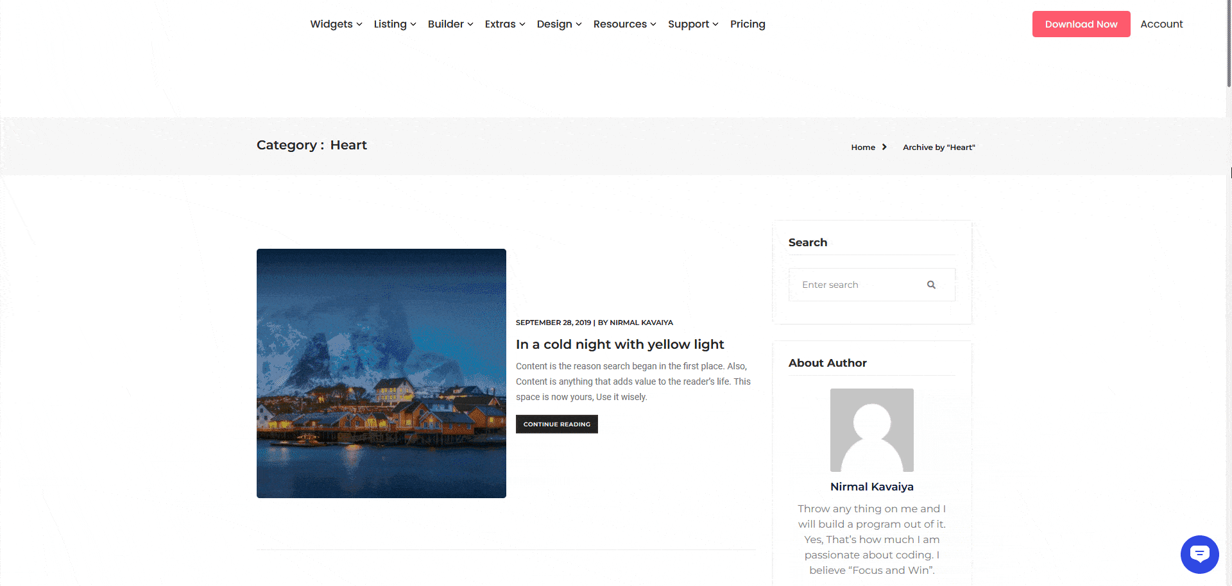Click the Continue Reading button

(556, 424)
